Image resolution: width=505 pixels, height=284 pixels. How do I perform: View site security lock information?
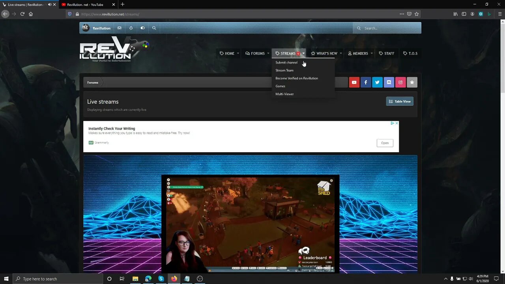(x=77, y=14)
